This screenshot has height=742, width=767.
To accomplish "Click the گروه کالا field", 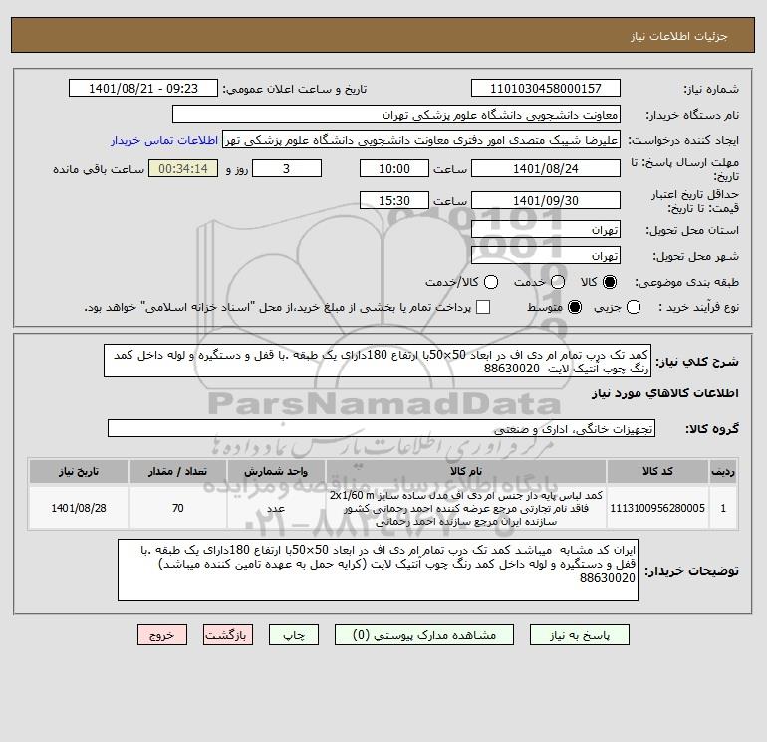I will 382,428.
